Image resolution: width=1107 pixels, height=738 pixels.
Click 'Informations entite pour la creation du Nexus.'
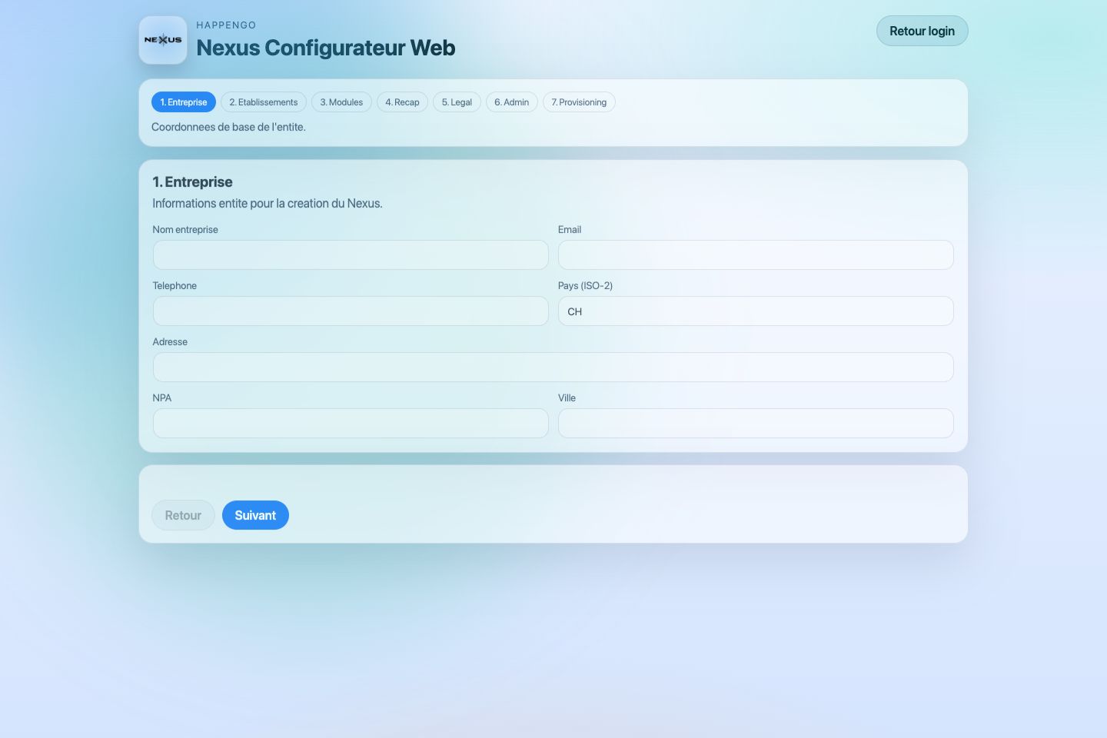click(268, 204)
